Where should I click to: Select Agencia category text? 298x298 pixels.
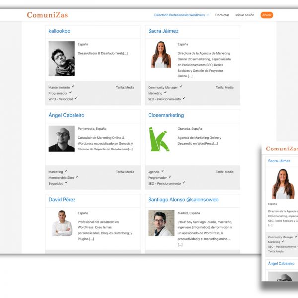click(x=154, y=172)
